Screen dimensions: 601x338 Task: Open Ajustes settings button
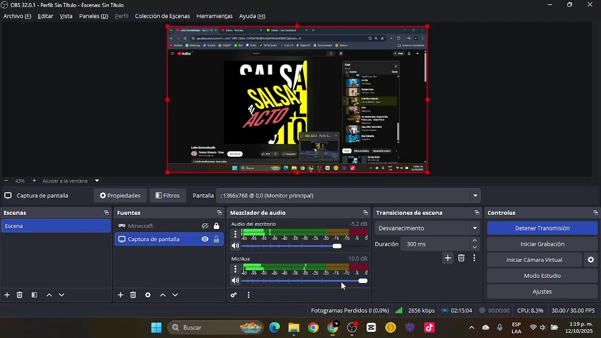tap(542, 292)
